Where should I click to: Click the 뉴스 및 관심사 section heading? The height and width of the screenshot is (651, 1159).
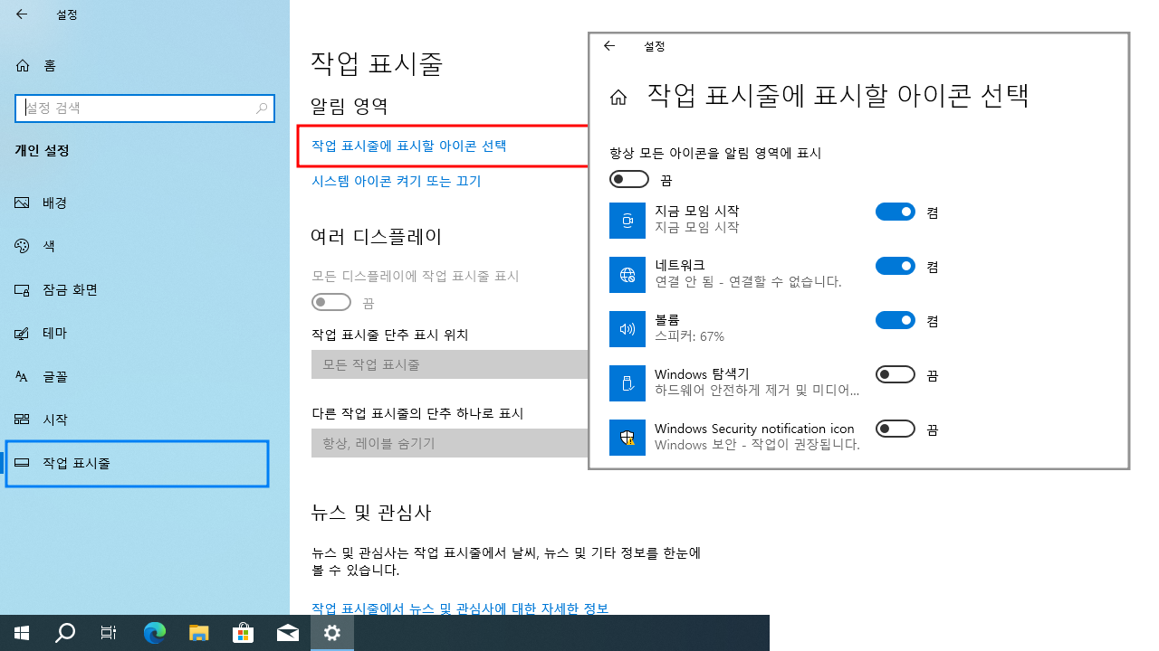[x=371, y=513]
